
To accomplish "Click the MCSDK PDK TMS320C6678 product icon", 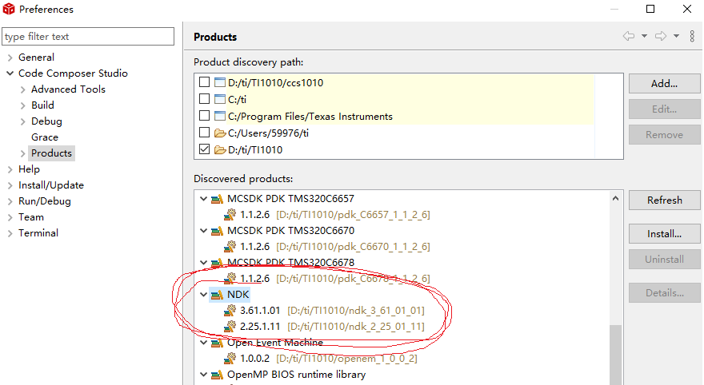I will click(x=217, y=263).
